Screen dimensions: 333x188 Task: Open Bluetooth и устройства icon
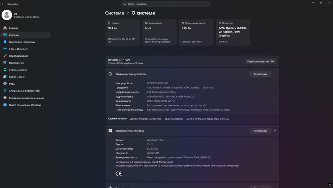[5, 42]
